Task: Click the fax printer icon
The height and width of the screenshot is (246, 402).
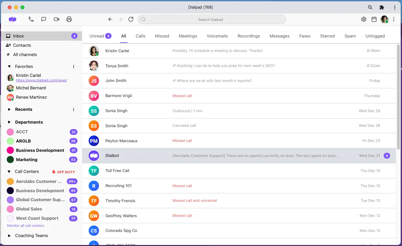Action: [x=69, y=19]
